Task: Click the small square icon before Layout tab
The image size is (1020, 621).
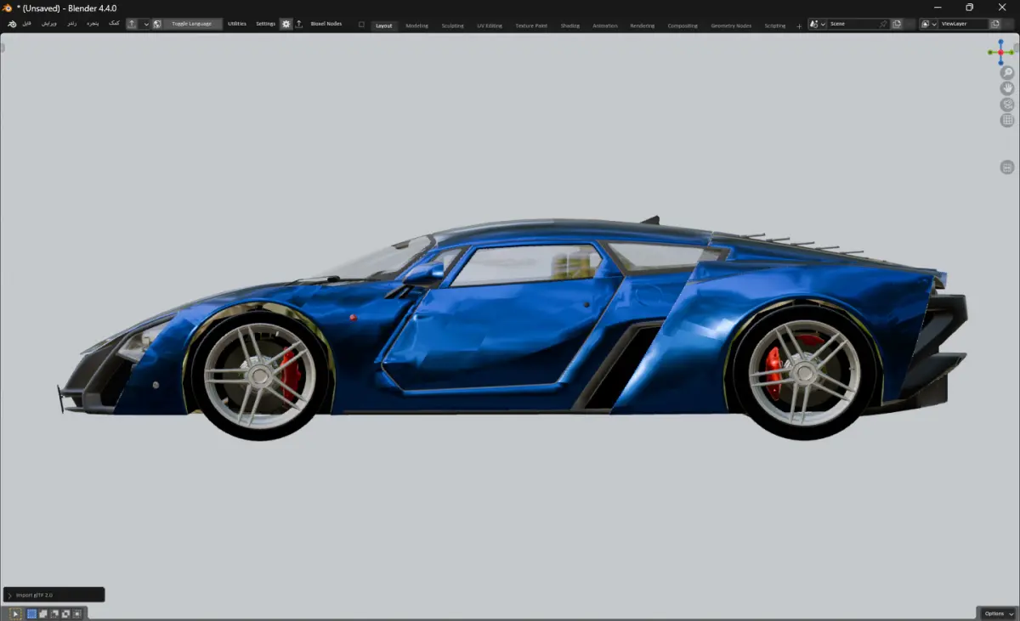Action: [361, 25]
